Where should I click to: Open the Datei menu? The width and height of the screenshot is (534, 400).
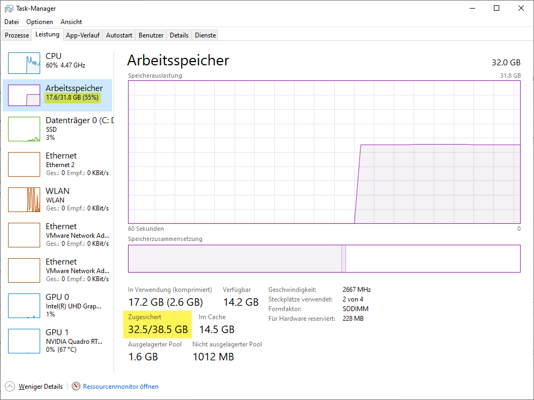11,22
